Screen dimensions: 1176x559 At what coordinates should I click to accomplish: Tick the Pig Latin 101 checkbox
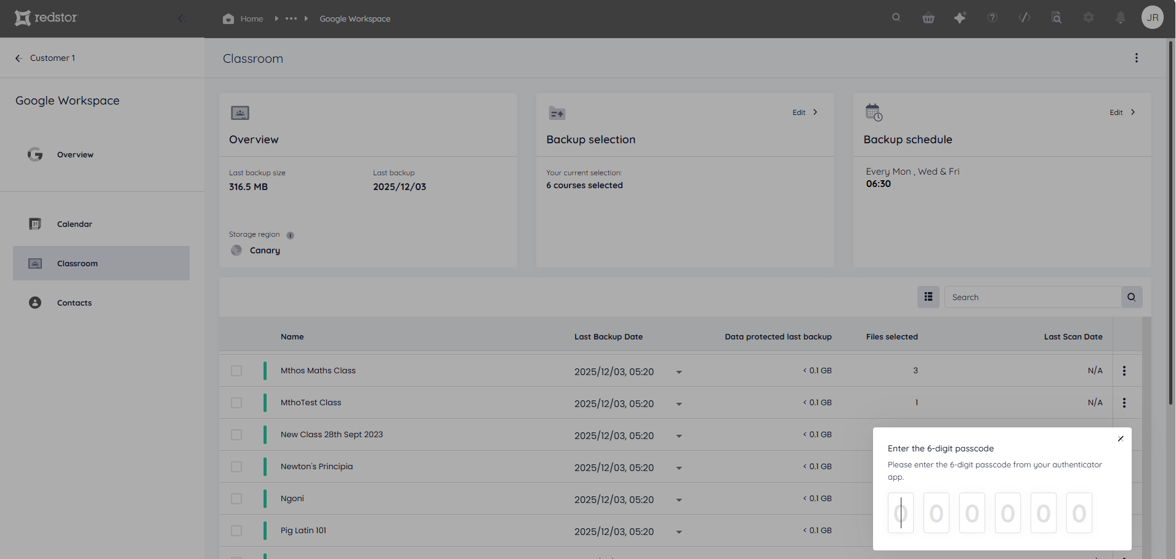pos(236,531)
